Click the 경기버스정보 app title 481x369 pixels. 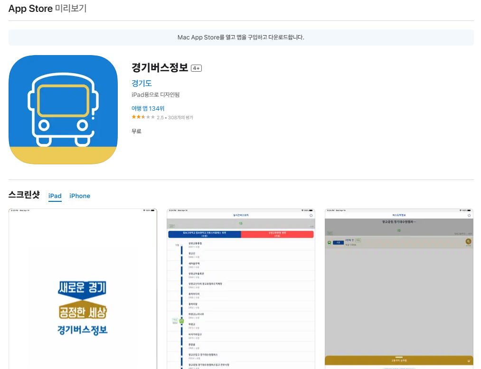(x=160, y=67)
